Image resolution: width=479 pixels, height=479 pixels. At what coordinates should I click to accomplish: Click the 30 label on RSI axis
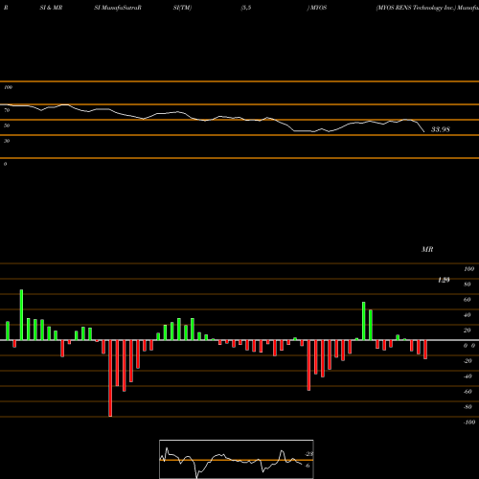[7, 141]
